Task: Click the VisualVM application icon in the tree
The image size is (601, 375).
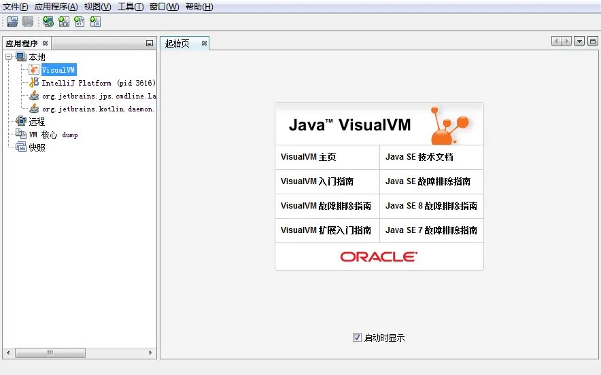Action: (34, 70)
